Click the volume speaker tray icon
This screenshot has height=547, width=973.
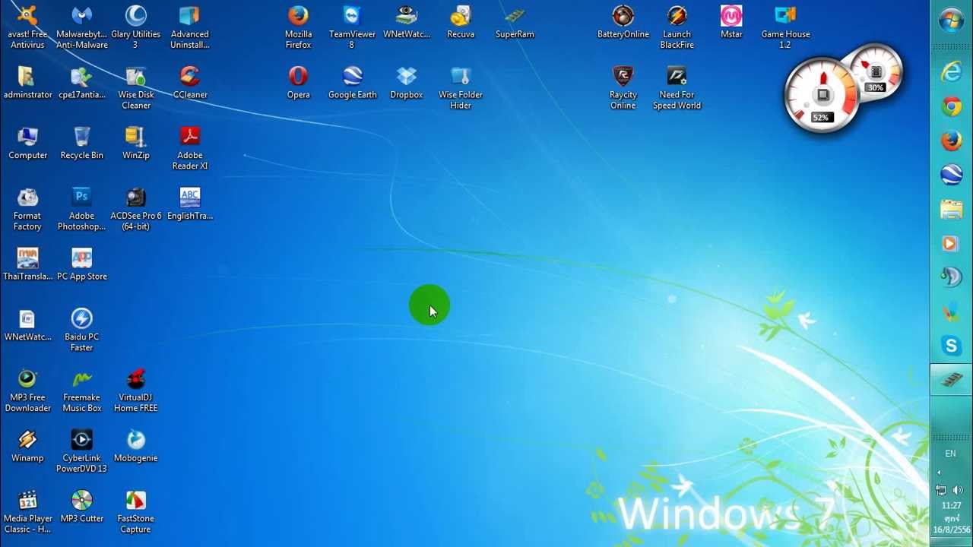(x=958, y=490)
